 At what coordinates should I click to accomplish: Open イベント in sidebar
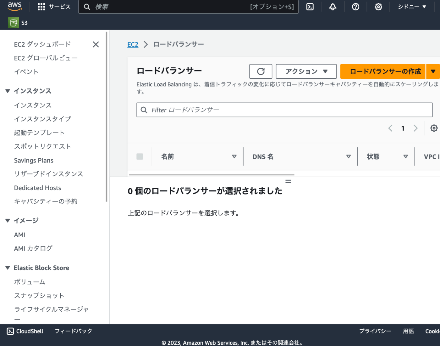(26, 72)
